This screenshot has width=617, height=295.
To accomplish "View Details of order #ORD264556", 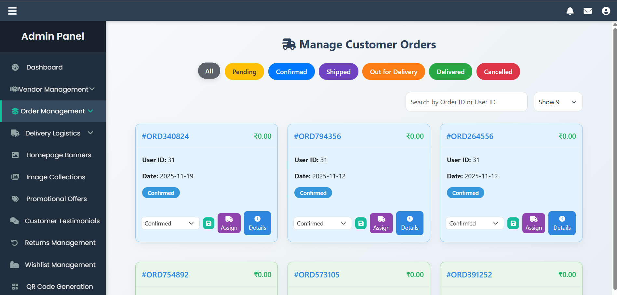I will [x=562, y=223].
